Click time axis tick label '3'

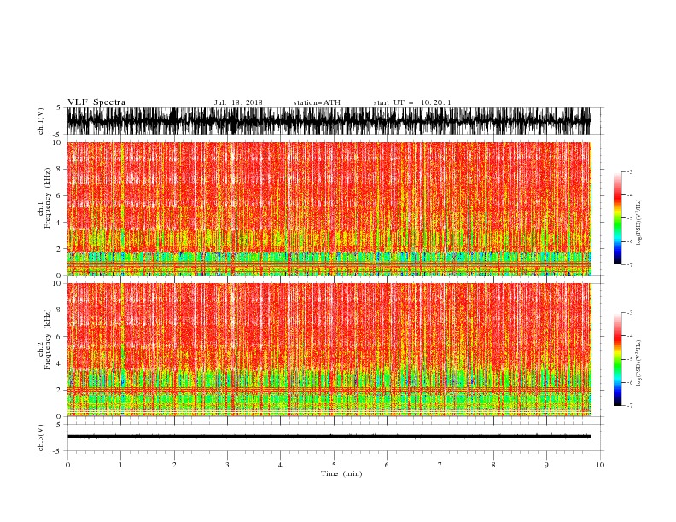[x=227, y=465]
